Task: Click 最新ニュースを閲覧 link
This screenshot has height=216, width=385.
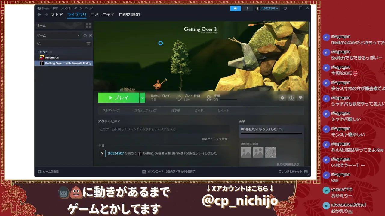Action: click(214, 139)
